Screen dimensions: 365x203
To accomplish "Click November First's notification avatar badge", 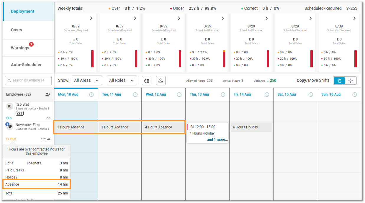I will click(x=8, y=125).
